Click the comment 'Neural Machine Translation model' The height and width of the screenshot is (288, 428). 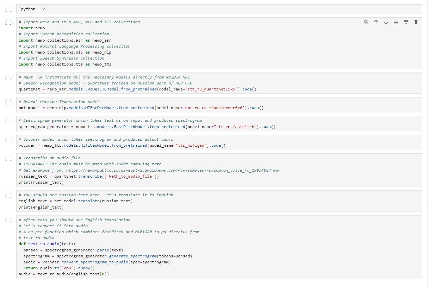[59, 102]
